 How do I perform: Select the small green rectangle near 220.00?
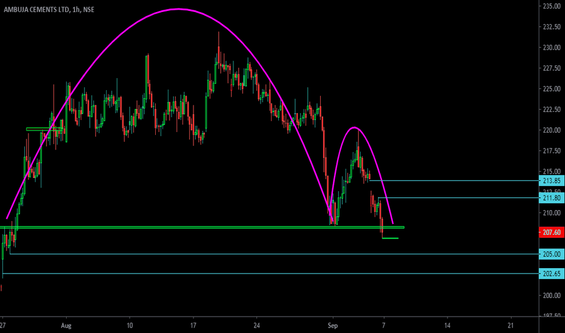coord(45,129)
